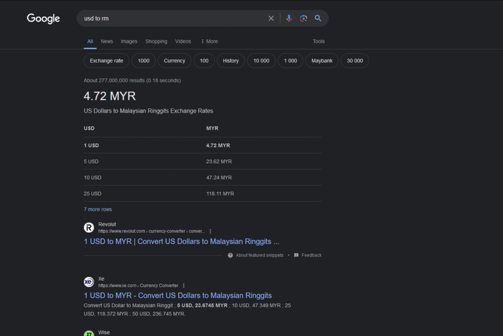Click the voice search microphone icon
503x336 pixels.
pos(289,18)
